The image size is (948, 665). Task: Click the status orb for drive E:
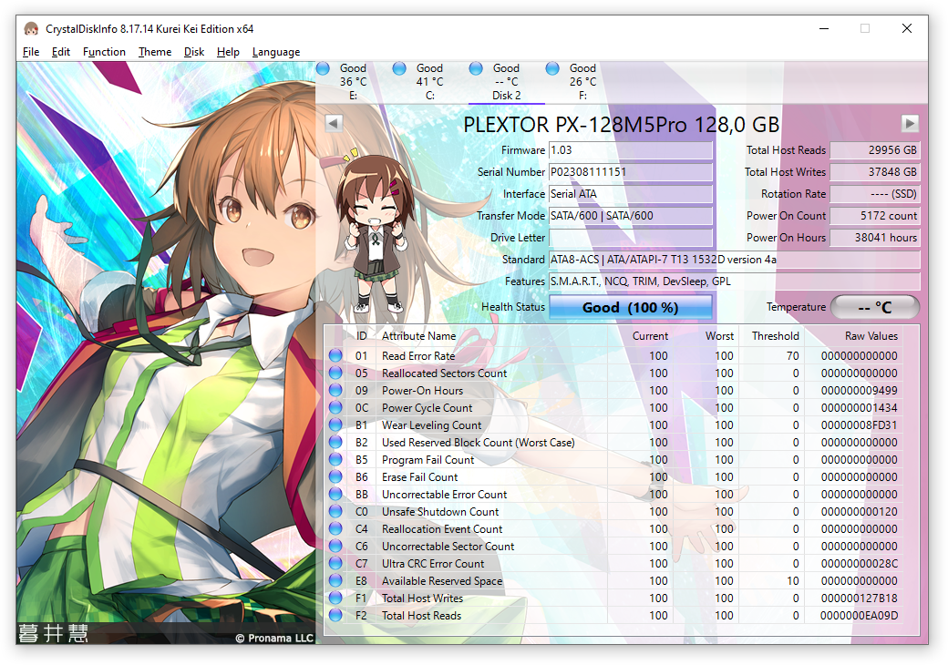323,69
